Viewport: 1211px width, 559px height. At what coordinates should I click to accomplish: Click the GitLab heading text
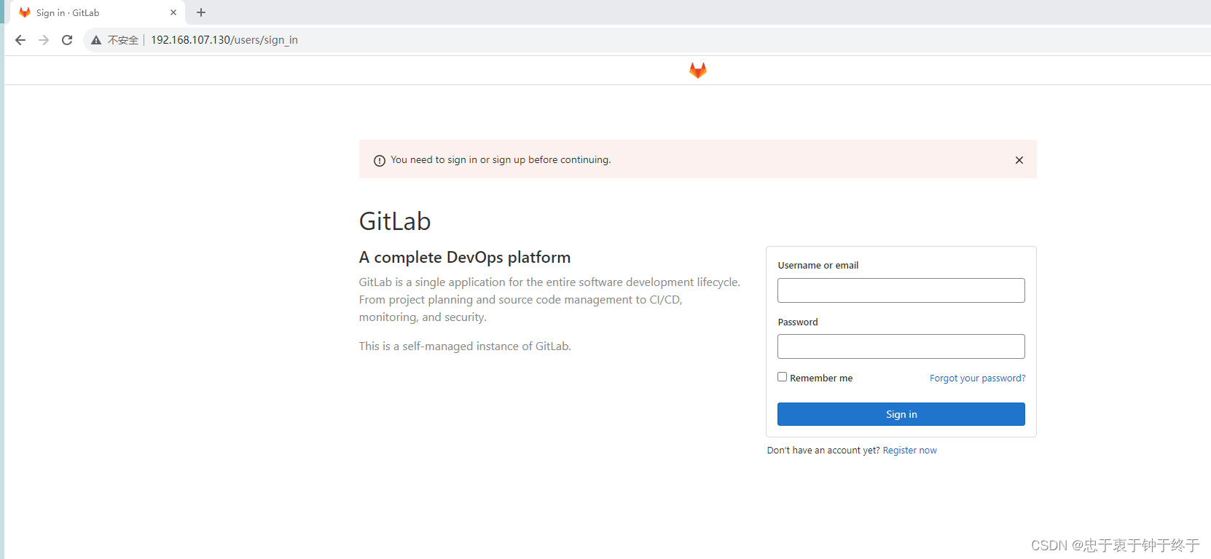395,221
